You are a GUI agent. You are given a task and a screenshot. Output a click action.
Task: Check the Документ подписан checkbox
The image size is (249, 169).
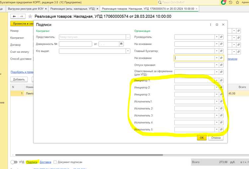pos(55,162)
